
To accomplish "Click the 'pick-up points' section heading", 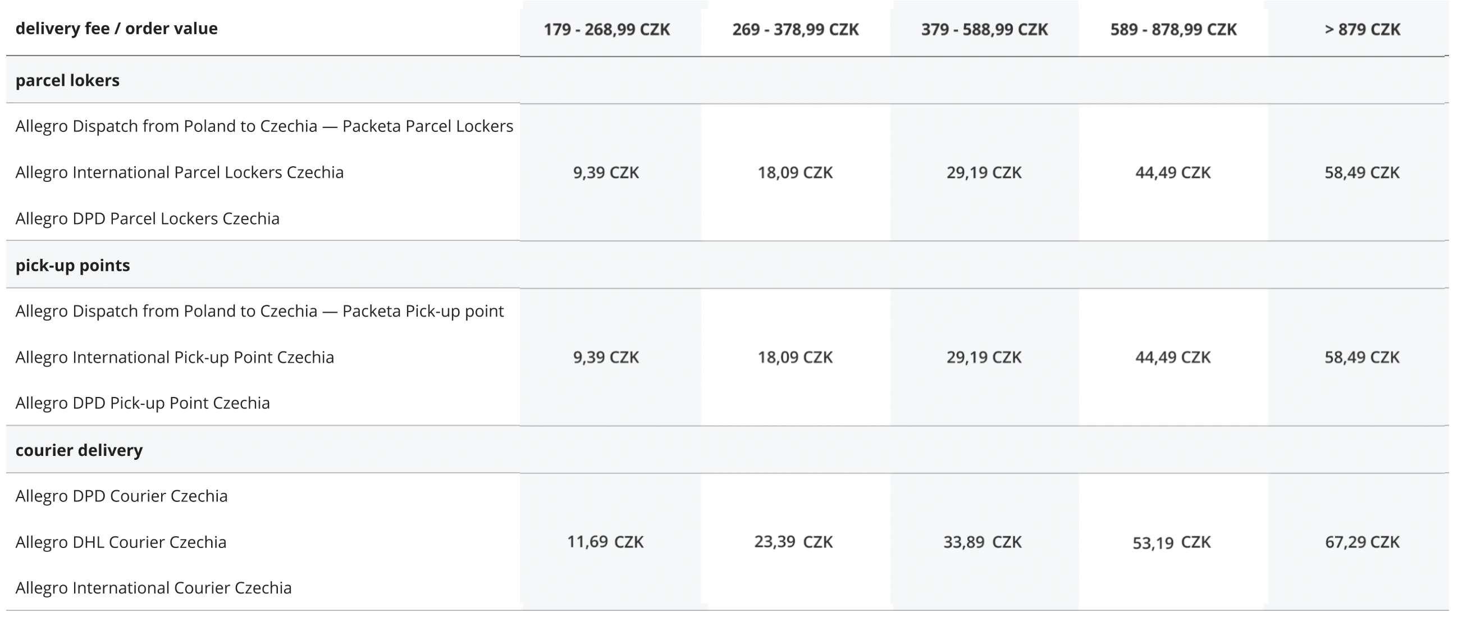I will point(72,265).
